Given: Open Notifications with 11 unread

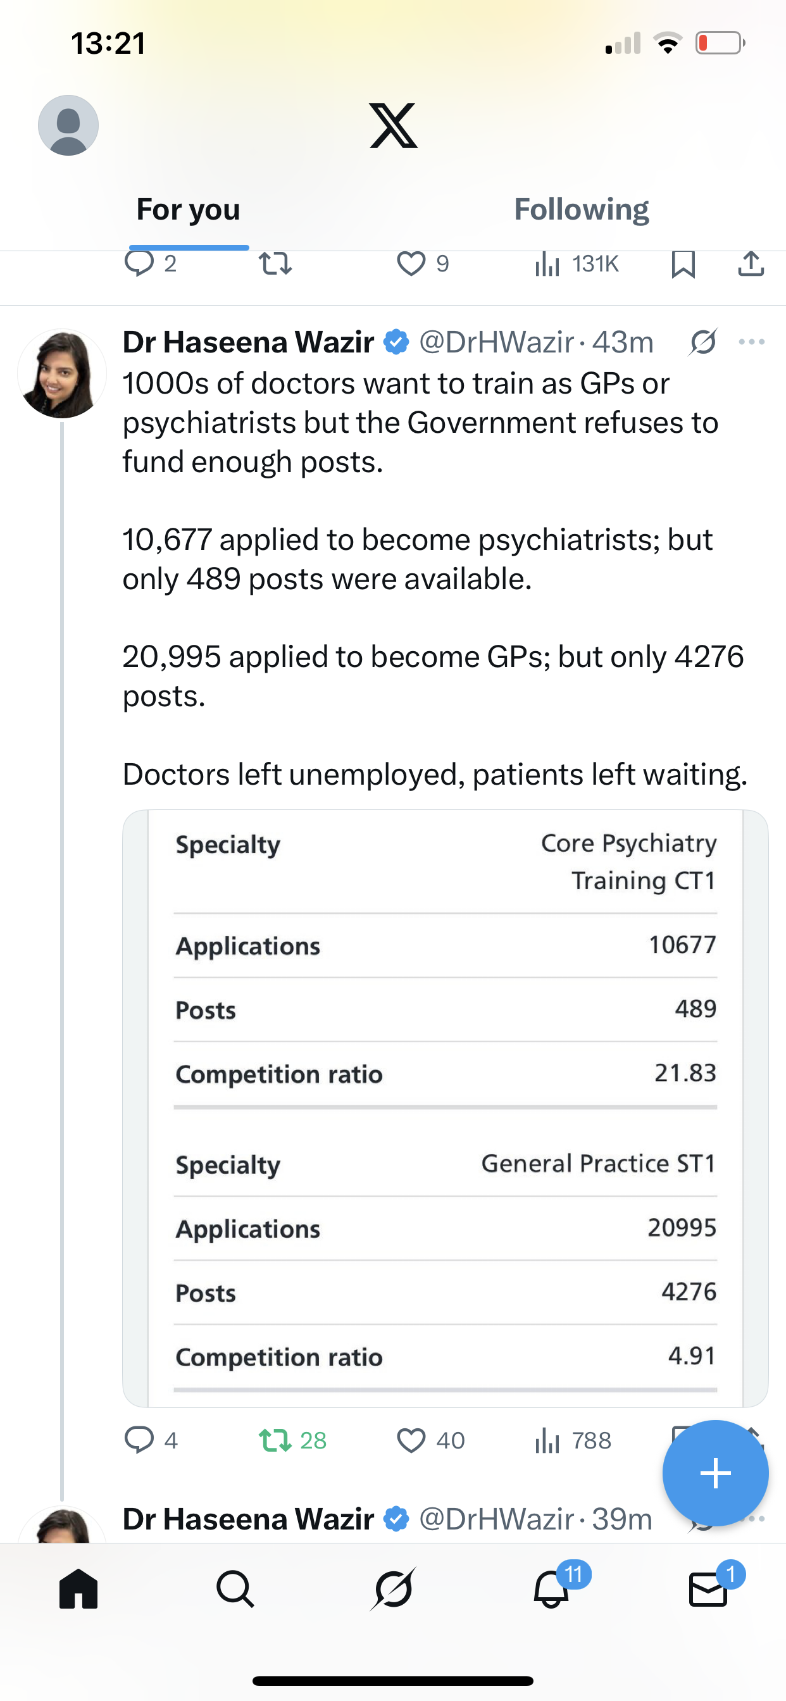Looking at the screenshot, I should (551, 1589).
